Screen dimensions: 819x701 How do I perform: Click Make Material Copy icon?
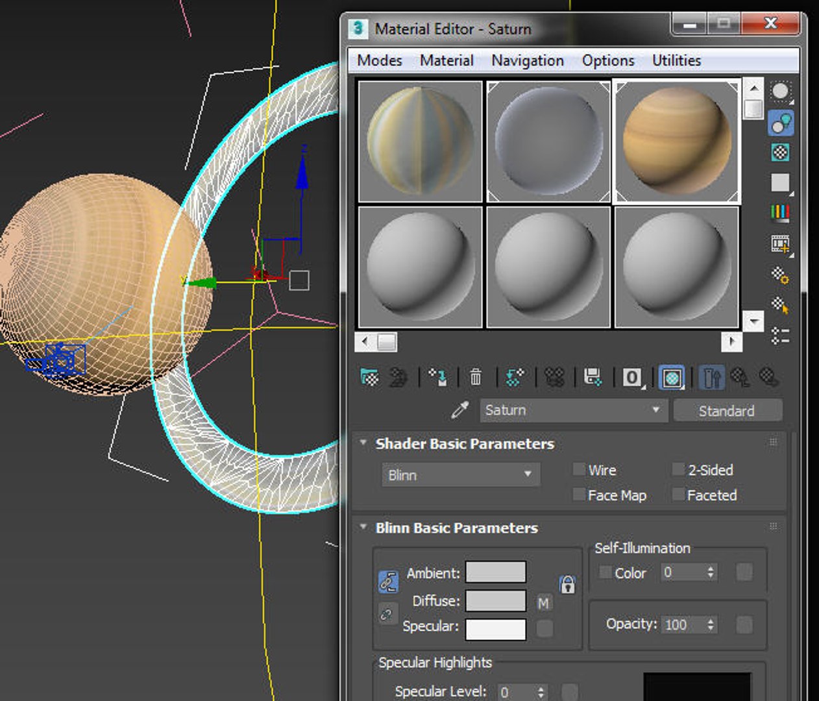pyautogui.click(x=515, y=377)
